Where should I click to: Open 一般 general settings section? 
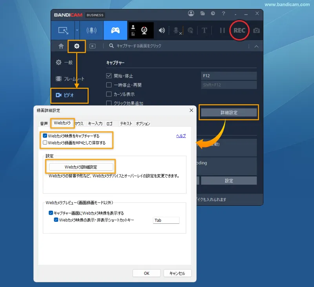pyautogui.click(x=64, y=63)
